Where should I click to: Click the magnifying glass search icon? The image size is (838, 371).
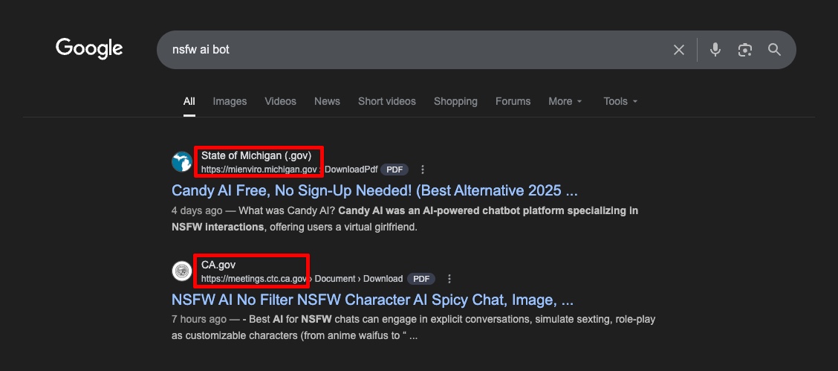[774, 50]
